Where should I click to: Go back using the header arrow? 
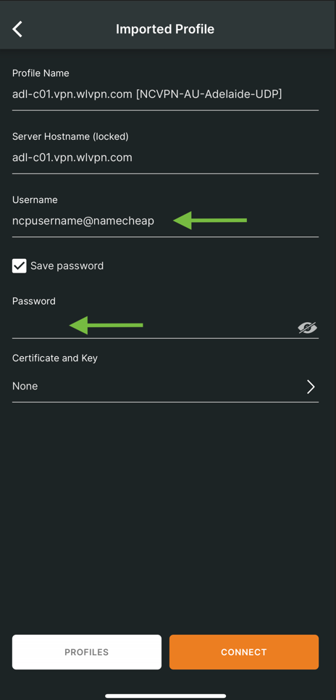tap(17, 29)
